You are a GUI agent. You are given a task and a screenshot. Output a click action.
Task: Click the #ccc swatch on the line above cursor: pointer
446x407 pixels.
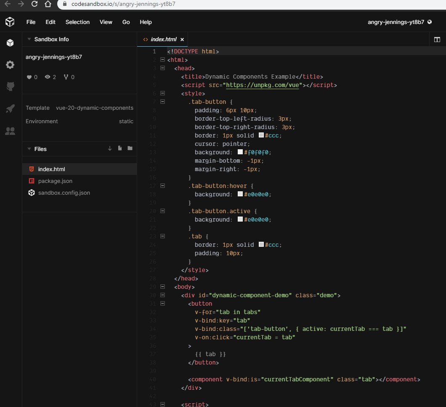[261, 135]
